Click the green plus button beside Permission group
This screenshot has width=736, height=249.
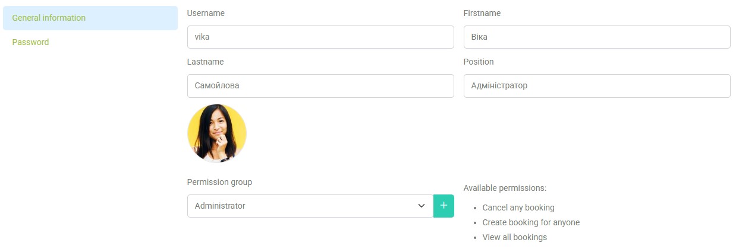[x=444, y=206]
